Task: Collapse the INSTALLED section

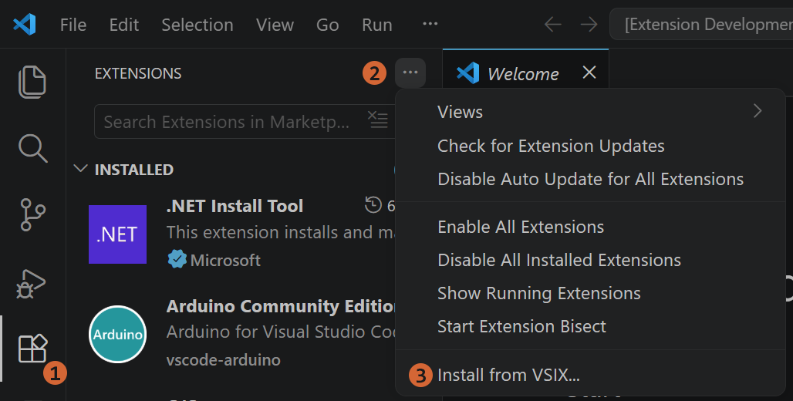Action: (x=80, y=169)
